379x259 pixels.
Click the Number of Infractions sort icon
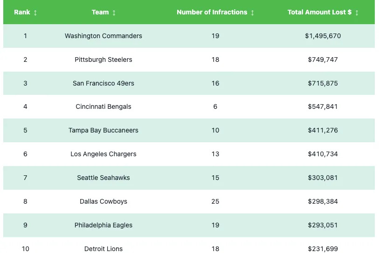coord(253,13)
